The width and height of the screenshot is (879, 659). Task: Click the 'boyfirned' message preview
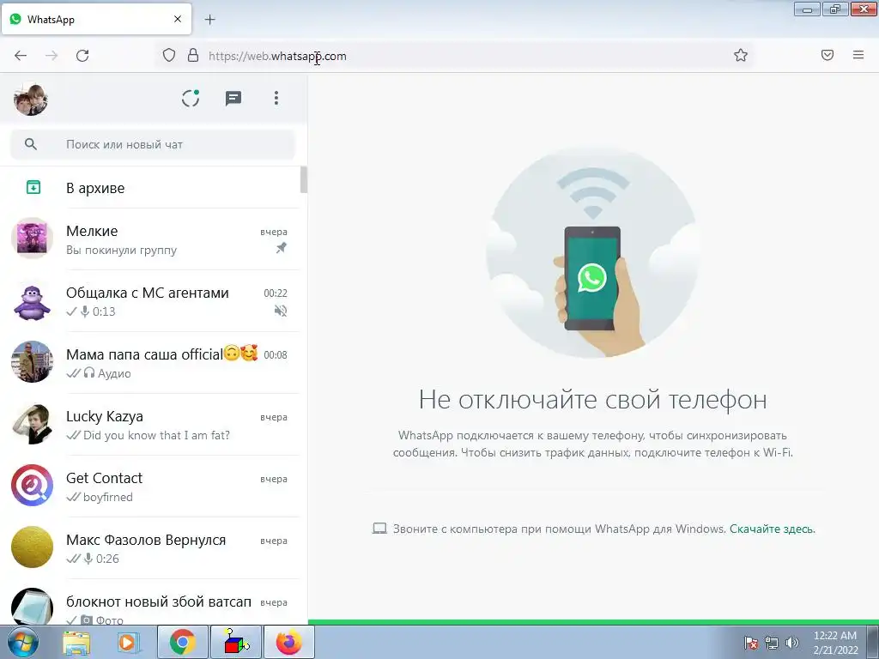[107, 497]
